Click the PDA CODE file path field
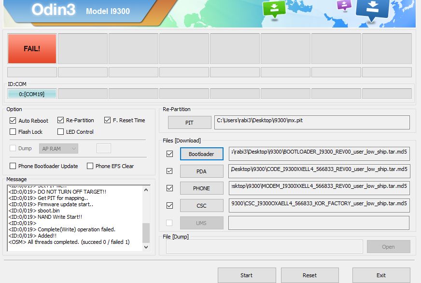Screen dimensions: 421x283 click(319, 171)
